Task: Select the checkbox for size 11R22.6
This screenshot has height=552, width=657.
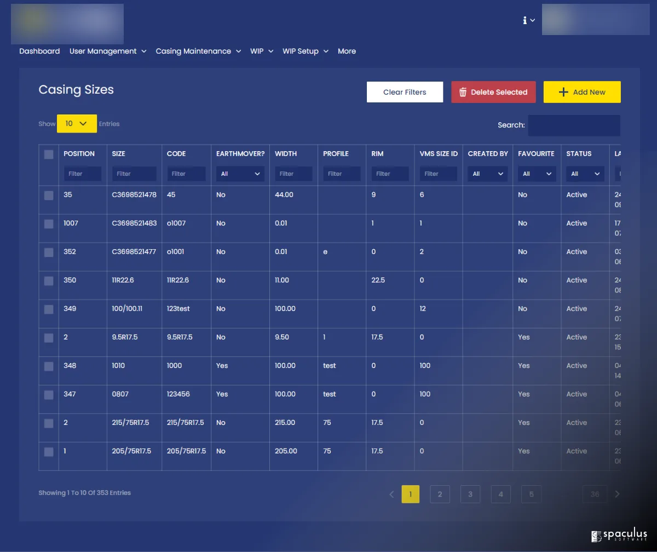Action: point(49,281)
